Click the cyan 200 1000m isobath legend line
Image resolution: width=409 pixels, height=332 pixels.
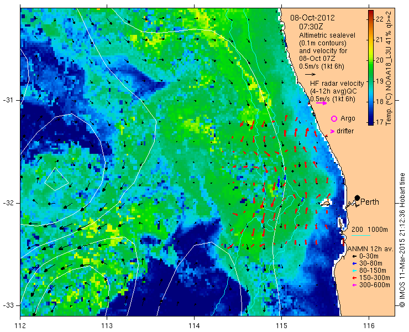361,236
